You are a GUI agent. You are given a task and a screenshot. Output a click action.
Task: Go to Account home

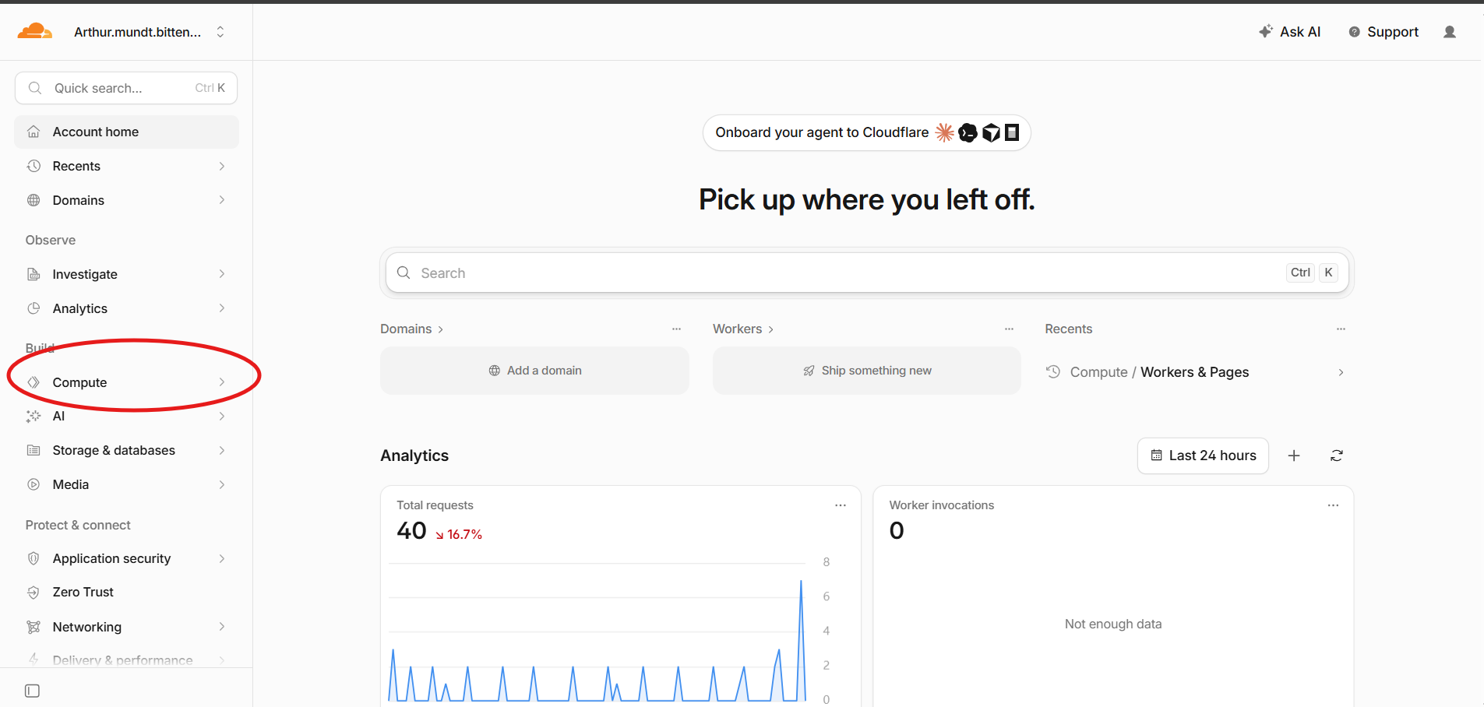click(126, 132)
